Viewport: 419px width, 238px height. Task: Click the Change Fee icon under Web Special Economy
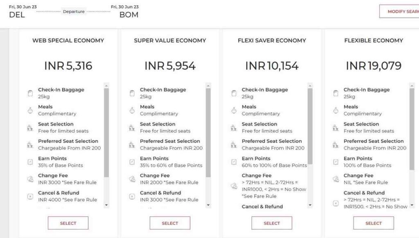[x=30, y=179]
